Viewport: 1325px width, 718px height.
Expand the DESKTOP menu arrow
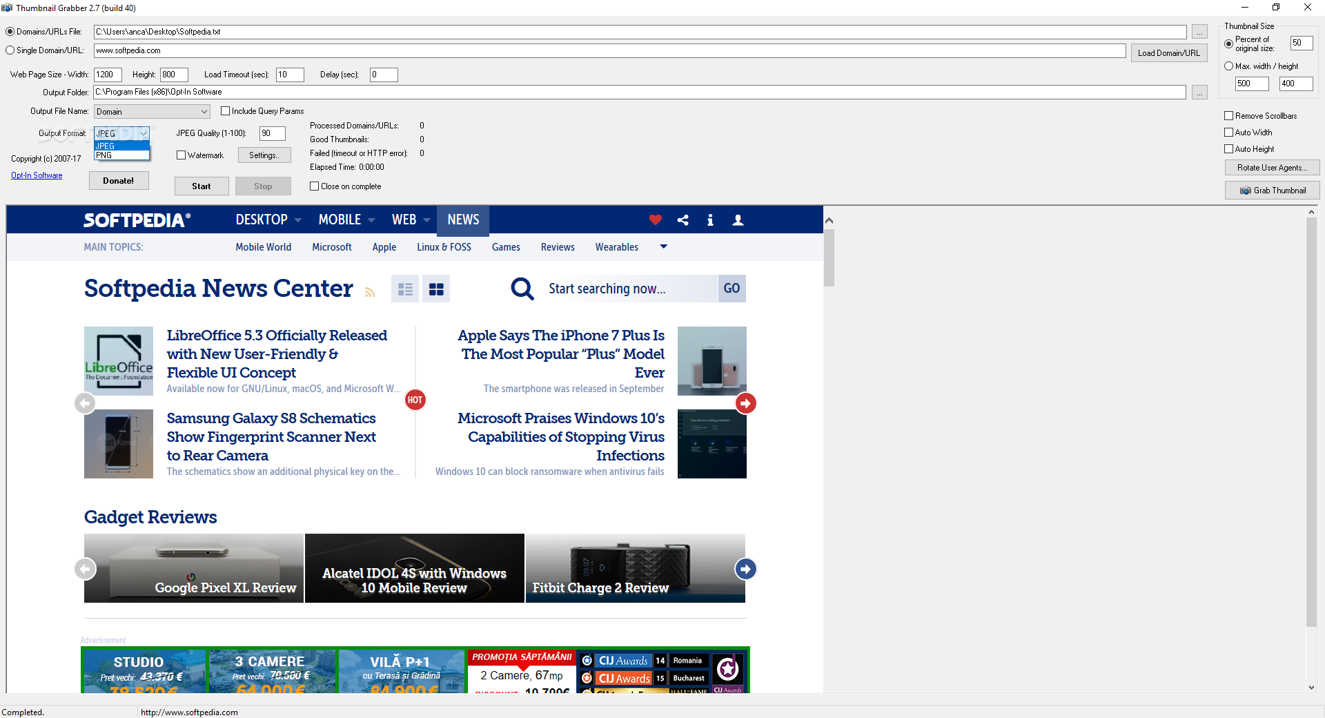[298, 220]
